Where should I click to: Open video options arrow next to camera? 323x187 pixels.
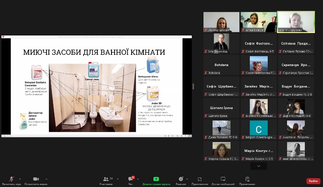coord(46,179)
